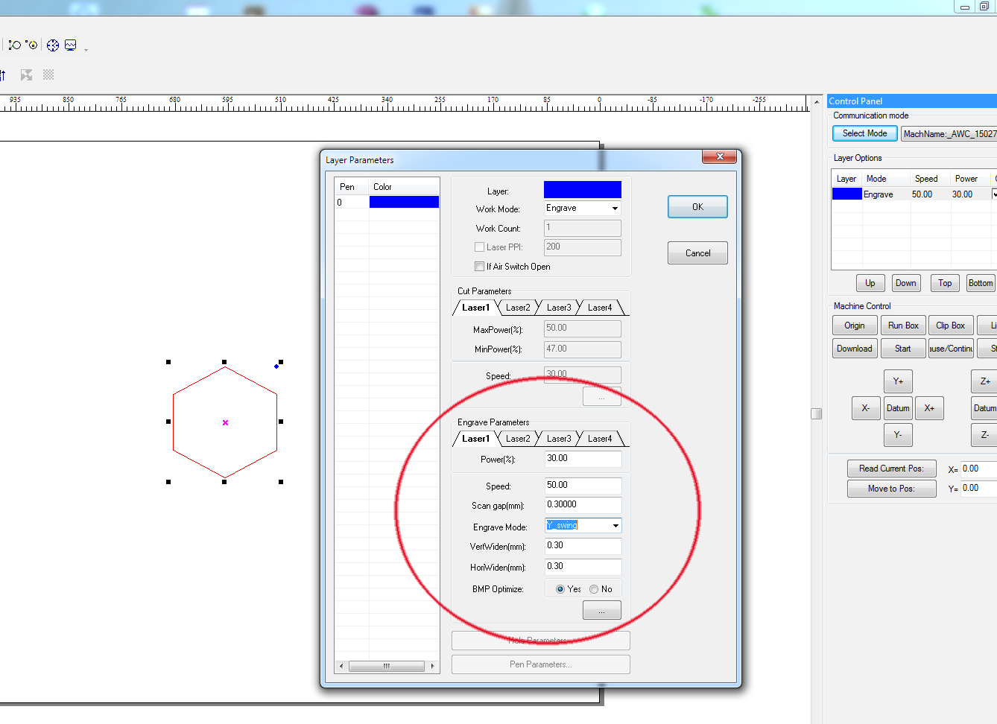Select the circle node edit tool icon
The height and width of the screenshot is (724, 997).
click(x=31, y=45)
